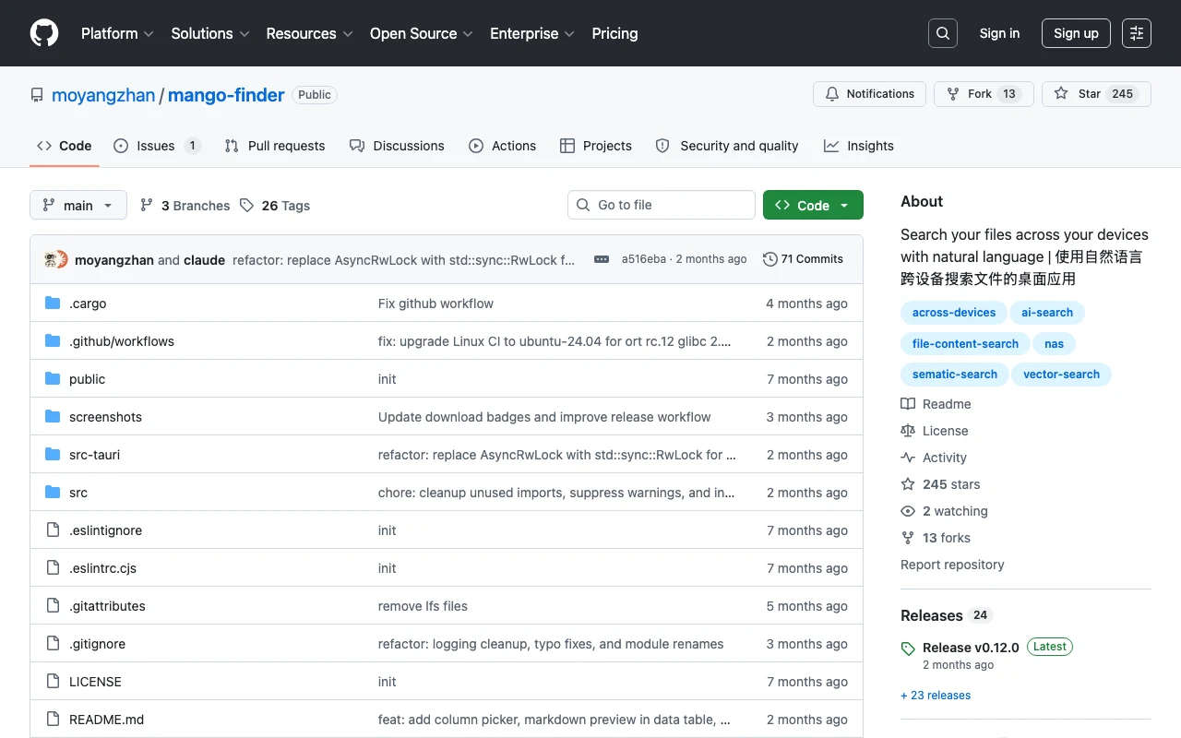
Task: Click the pulse icon next to Activity
Action: pyautogui.click(x=908, y=458)
